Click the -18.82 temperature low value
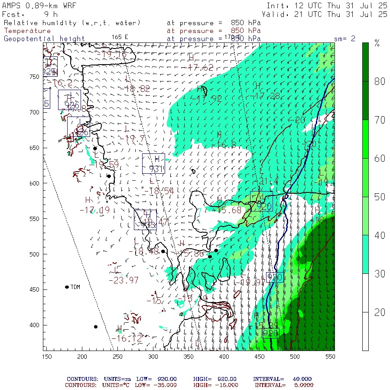The width and height of the screenshot is (390, 390). (135, 89)
